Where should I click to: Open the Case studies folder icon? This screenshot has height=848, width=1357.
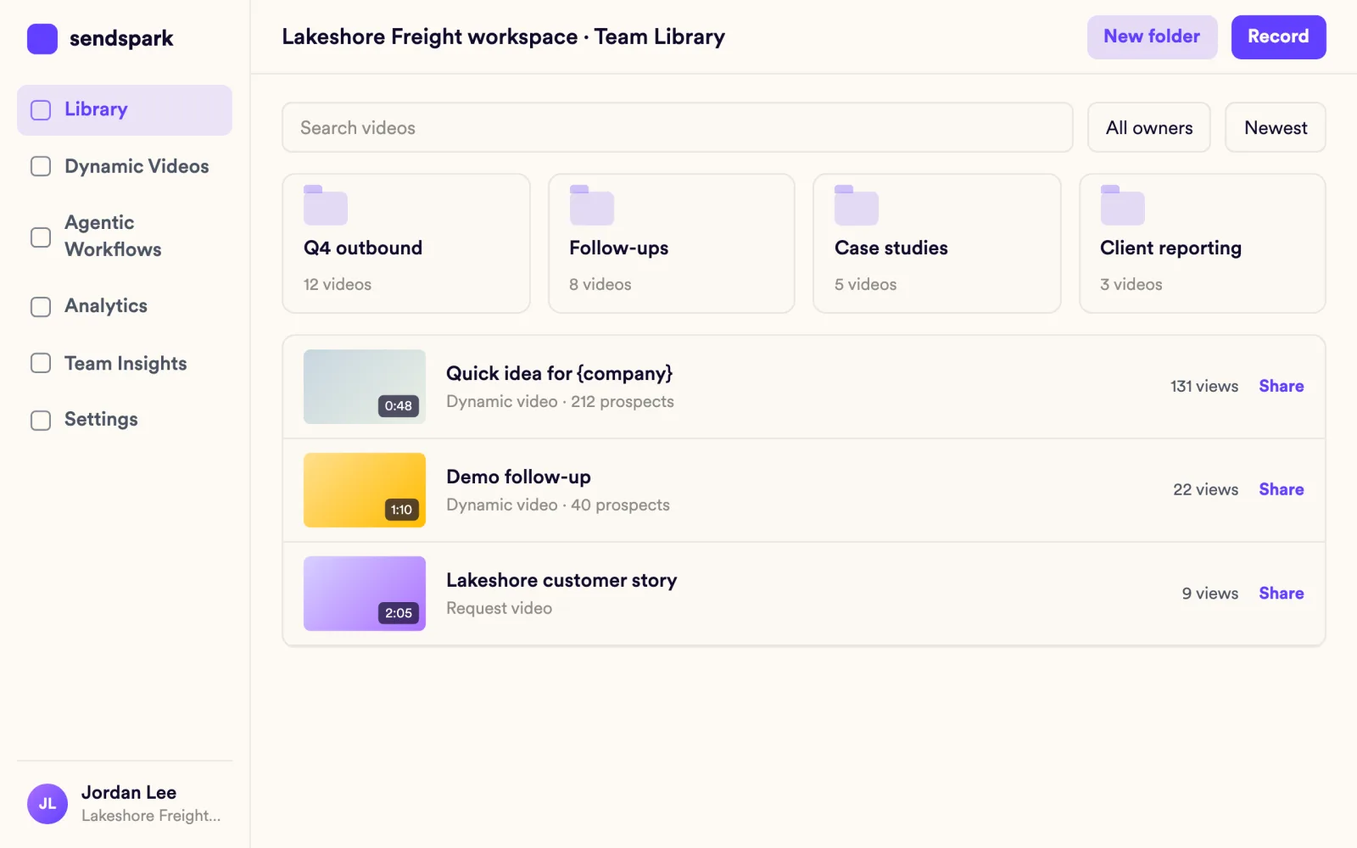point(857,205)
